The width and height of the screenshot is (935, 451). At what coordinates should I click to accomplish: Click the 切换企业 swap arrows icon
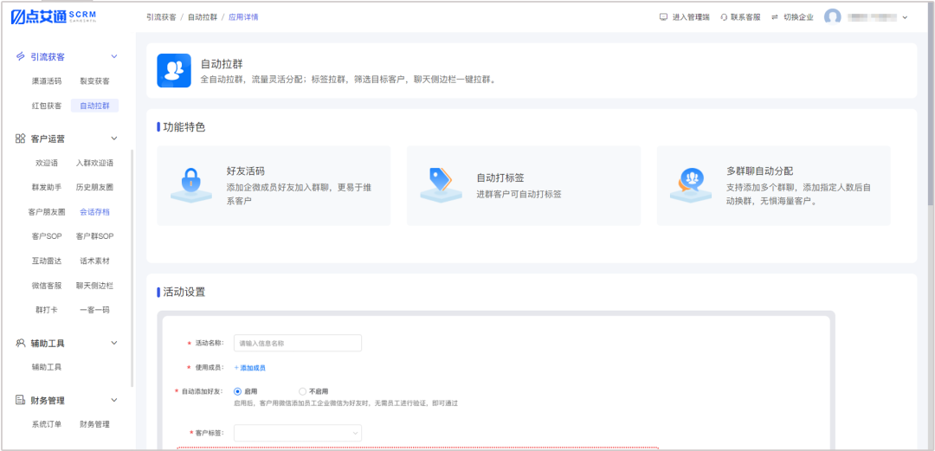tap(775, 17)
